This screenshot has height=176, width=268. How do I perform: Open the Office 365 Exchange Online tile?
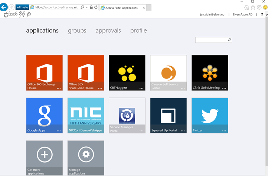[x=45, y=73]
